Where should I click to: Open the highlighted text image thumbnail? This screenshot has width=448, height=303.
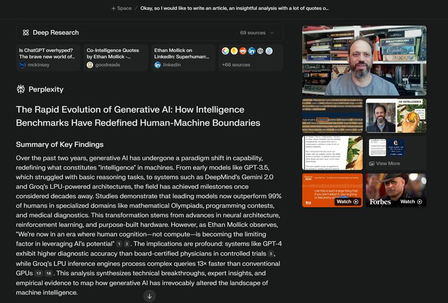[x=333, y=115]
